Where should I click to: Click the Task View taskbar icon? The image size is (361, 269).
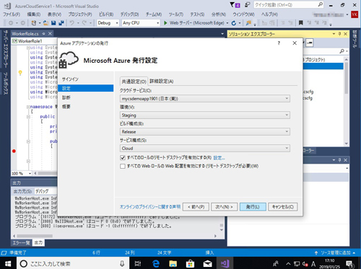tap(138, 263)
